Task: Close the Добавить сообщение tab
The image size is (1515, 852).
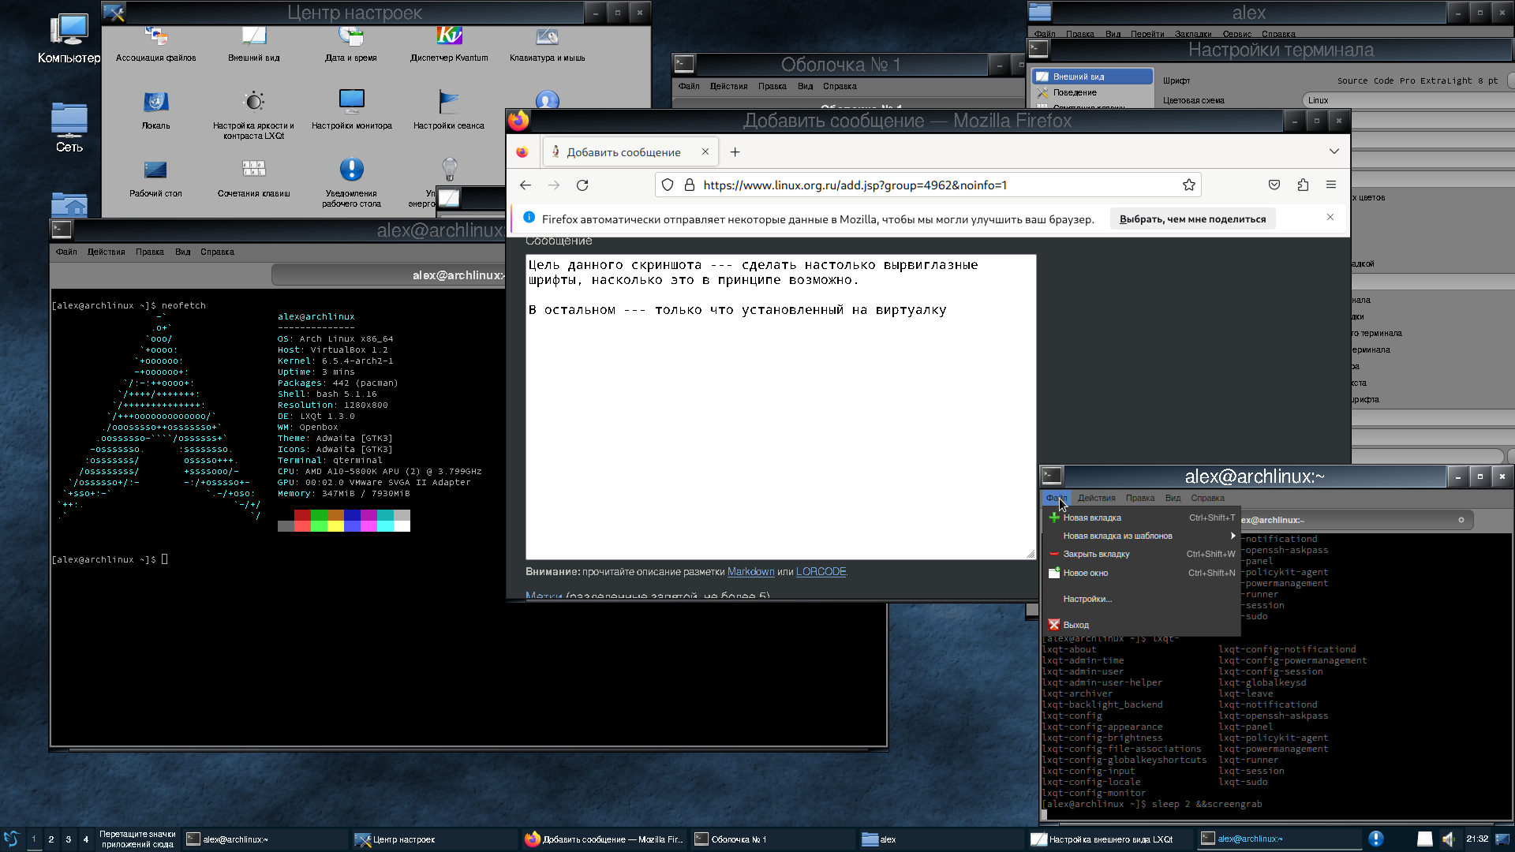Action: point(705,151)
